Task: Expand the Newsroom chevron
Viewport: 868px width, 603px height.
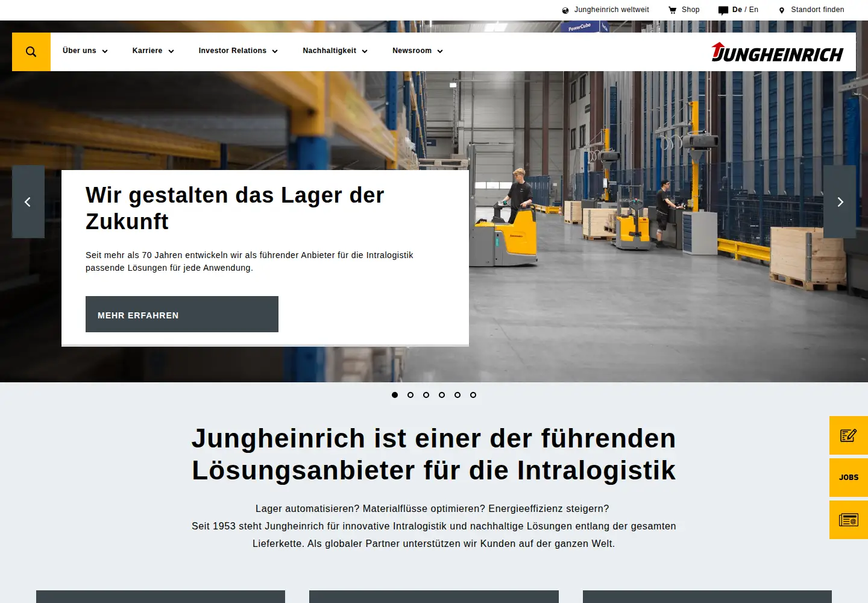Action: (x=440, y=51)
